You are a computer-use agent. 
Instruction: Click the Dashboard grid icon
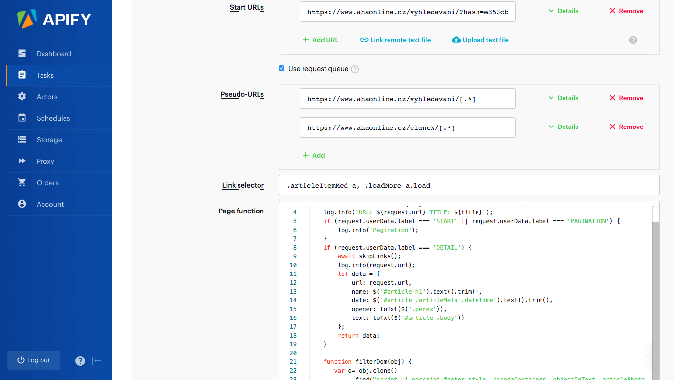coord(22,54)
